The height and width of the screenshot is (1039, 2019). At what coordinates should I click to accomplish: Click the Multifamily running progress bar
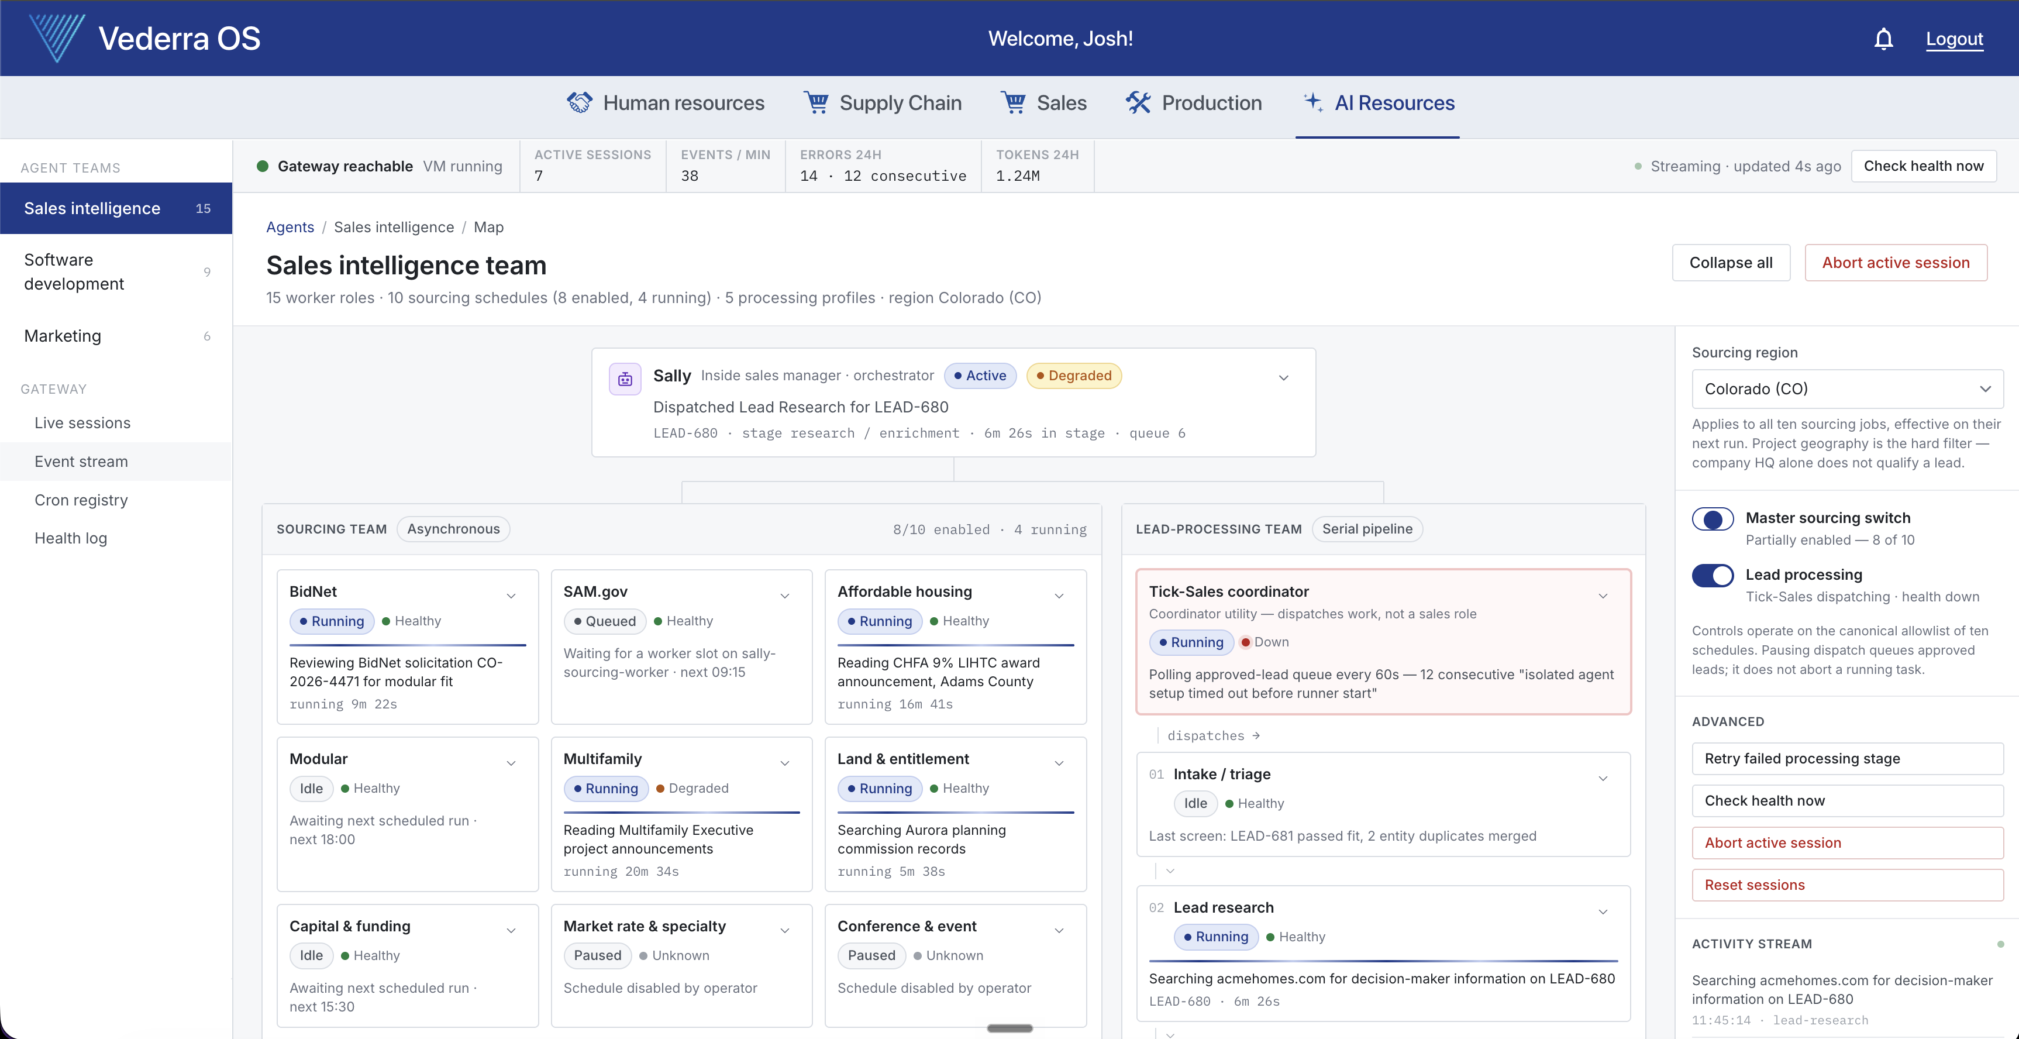click(x=681, y=811)
